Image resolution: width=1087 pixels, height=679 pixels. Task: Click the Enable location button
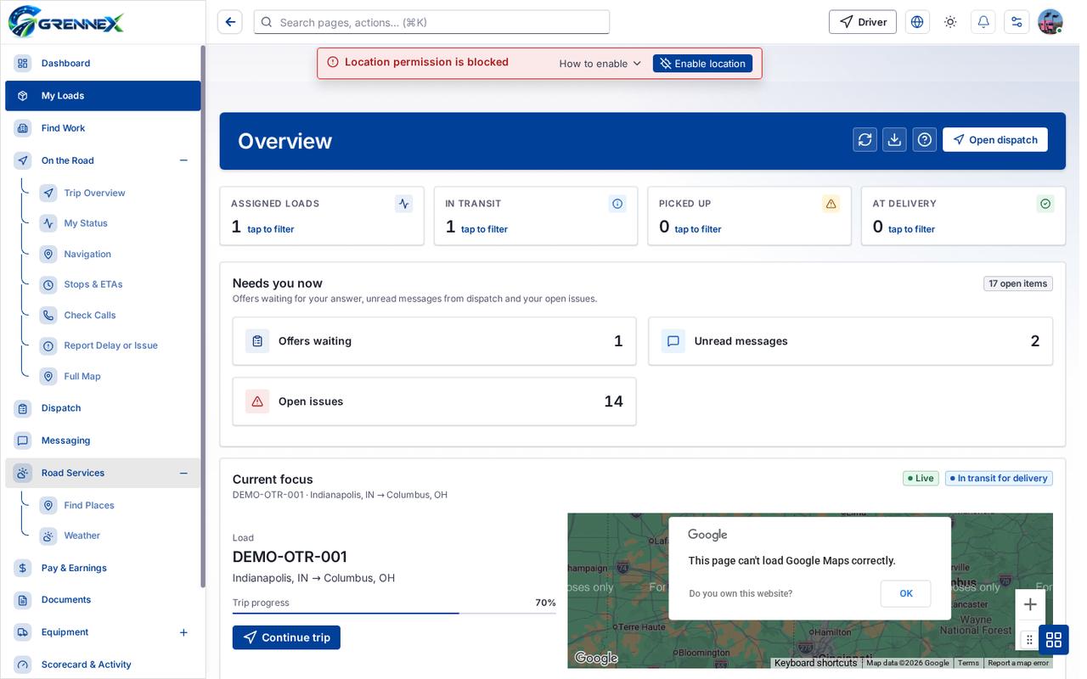(702, 64)
